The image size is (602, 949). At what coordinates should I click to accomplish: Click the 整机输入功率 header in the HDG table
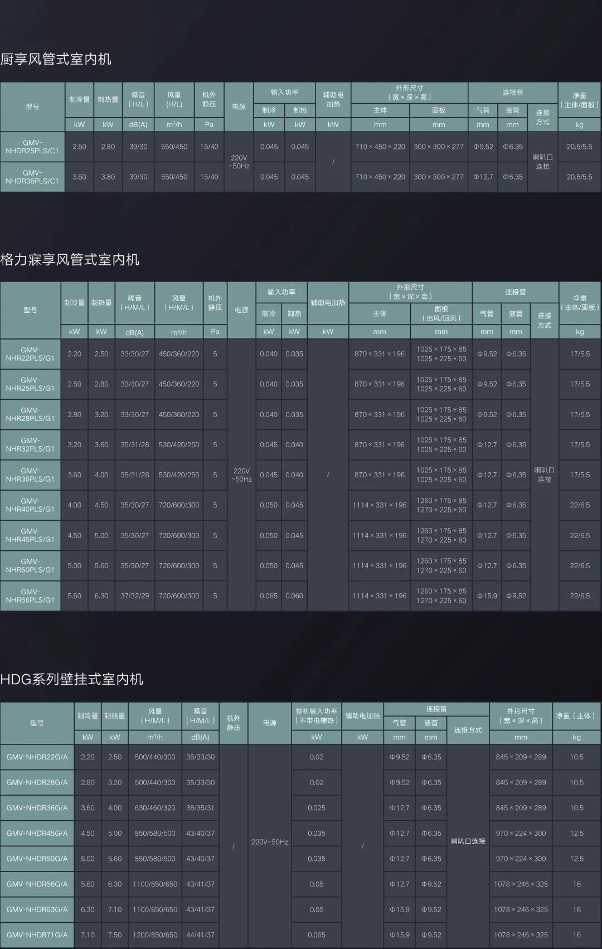pos(317,716)
